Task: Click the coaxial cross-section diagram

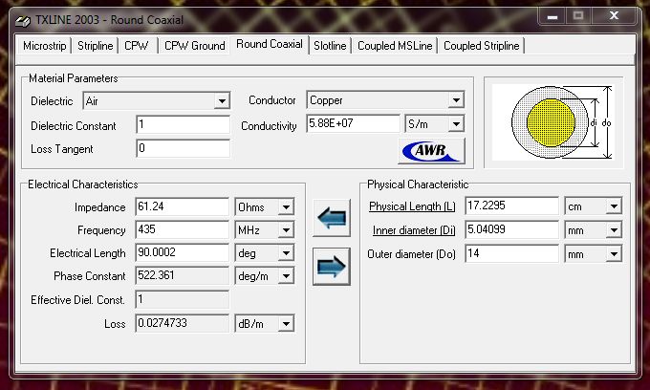Action: (553, 122)
